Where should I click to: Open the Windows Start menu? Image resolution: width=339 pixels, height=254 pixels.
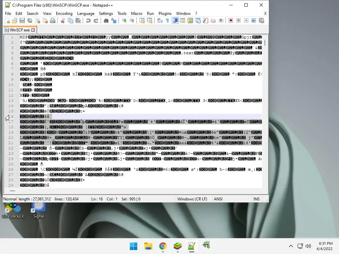click(x=133, y=246)
